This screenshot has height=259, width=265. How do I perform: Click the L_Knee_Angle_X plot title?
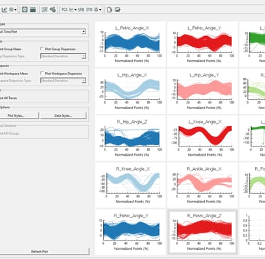point(205,122)
